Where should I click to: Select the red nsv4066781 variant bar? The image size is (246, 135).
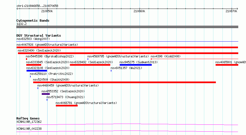click(67, 106)
